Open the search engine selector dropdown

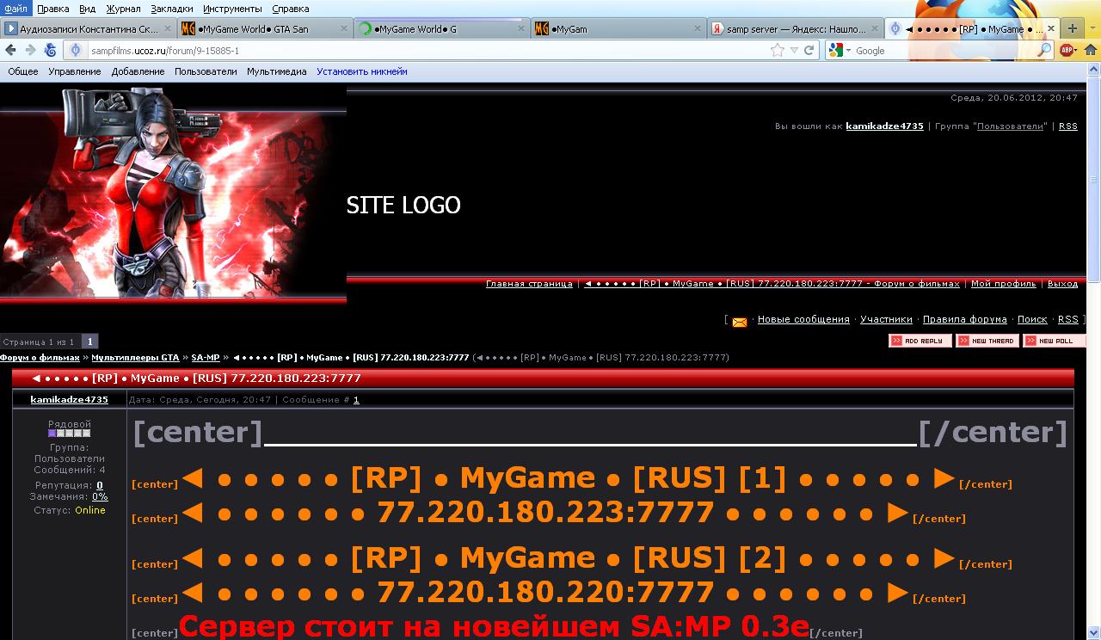click(848, 51)
